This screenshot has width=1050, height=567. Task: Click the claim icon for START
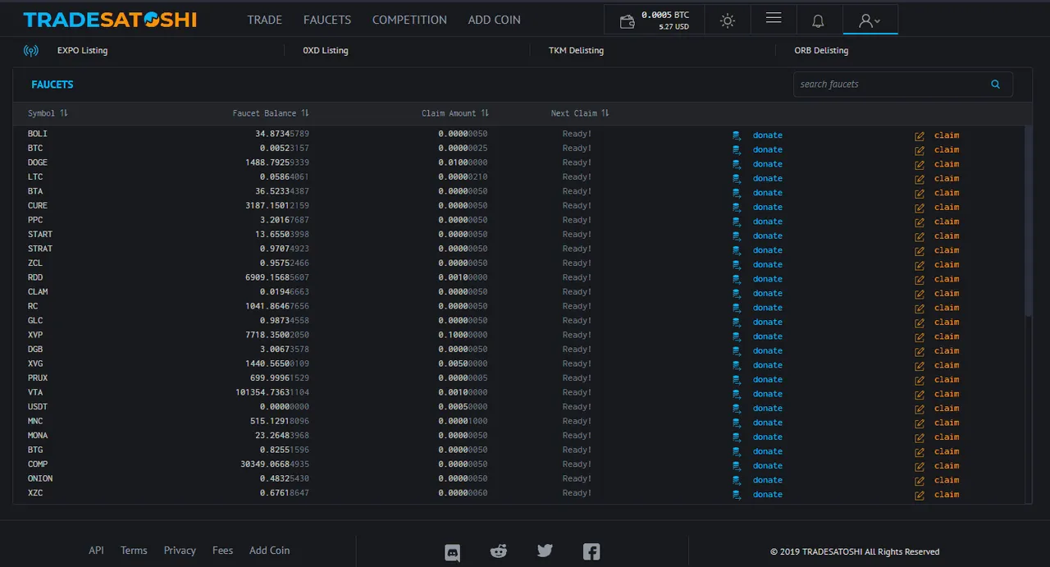920,236
